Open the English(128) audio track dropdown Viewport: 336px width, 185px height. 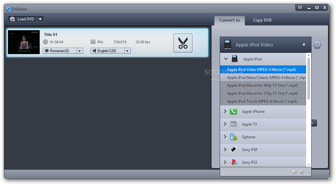127,51
